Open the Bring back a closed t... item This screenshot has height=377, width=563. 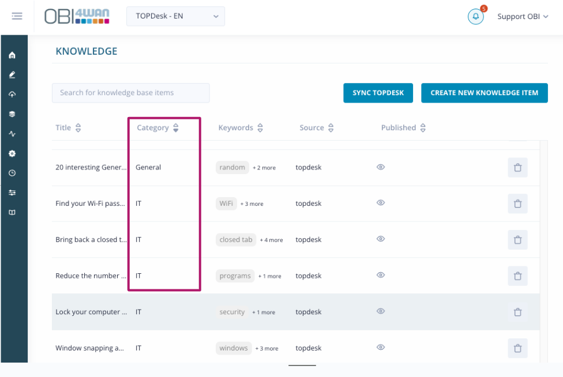(91, 240)
